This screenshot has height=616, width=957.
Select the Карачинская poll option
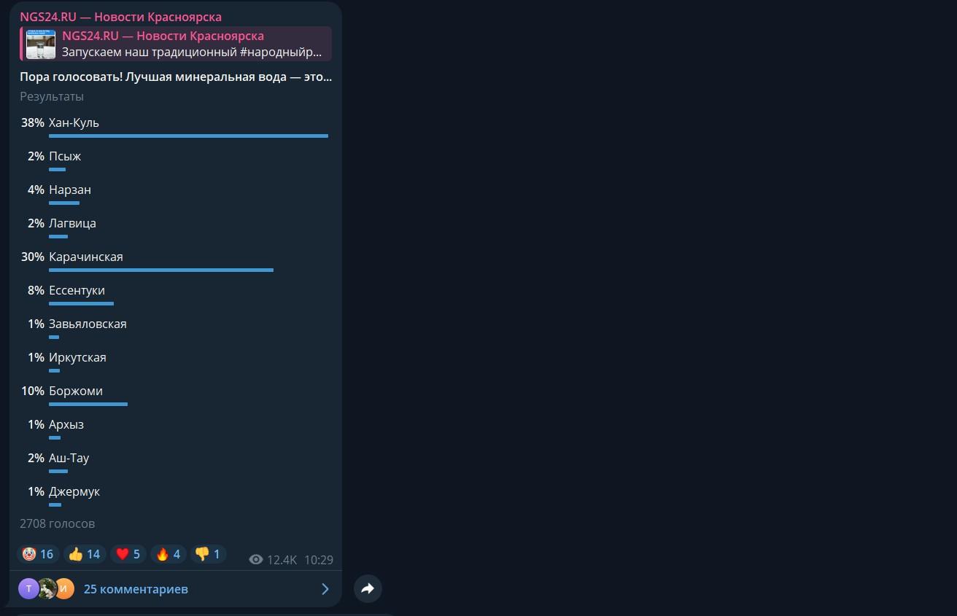point(175,262)
